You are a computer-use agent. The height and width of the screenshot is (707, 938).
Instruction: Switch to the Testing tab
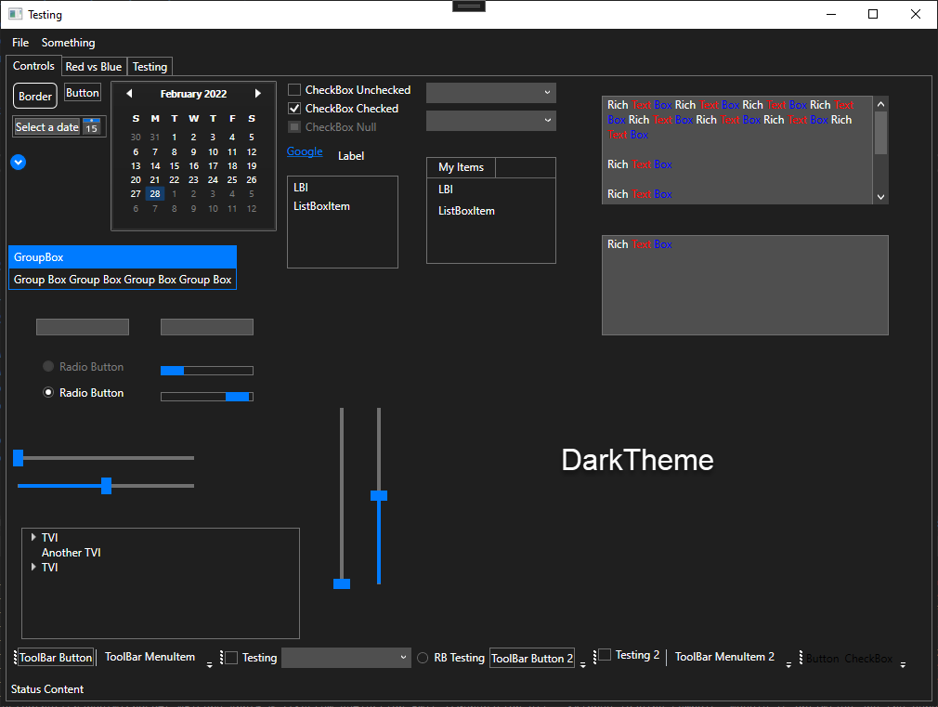150,67
